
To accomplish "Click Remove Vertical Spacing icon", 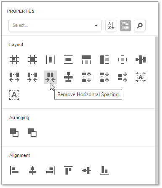I will click(123, 77).
